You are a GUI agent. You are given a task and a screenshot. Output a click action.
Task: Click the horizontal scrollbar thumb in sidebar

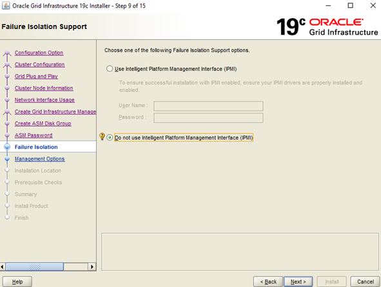(x=35, y=267)
